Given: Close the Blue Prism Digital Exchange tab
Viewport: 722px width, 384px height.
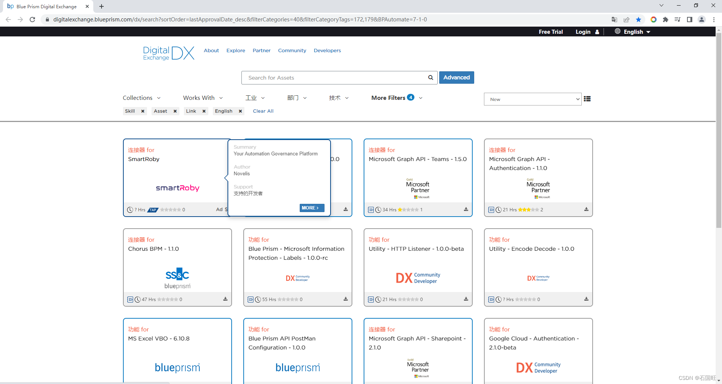Looking at the screenshot, I should coord(87,6).
